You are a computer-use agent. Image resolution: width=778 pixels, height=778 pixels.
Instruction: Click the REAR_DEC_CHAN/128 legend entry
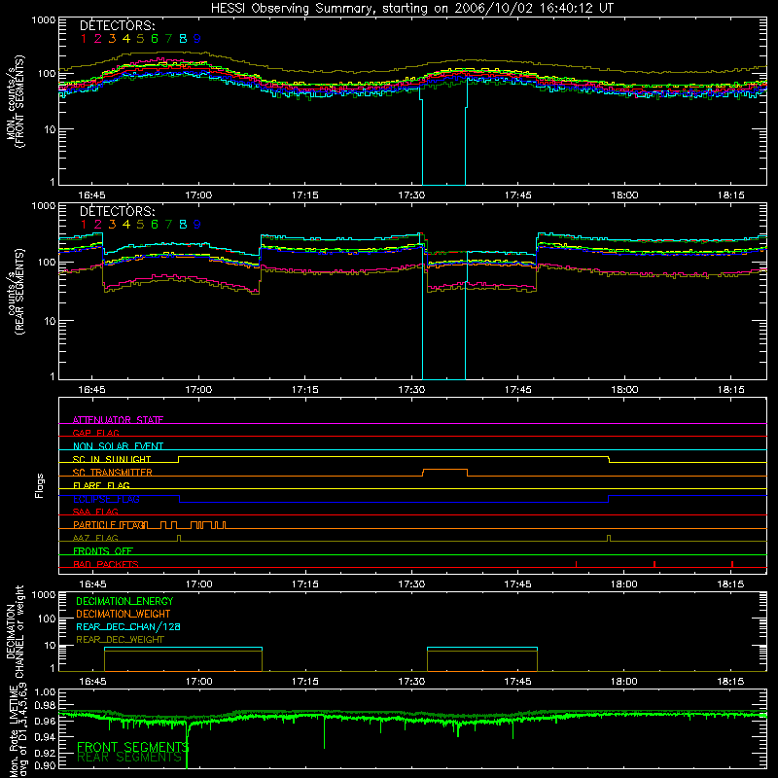[x=128, y=626]
